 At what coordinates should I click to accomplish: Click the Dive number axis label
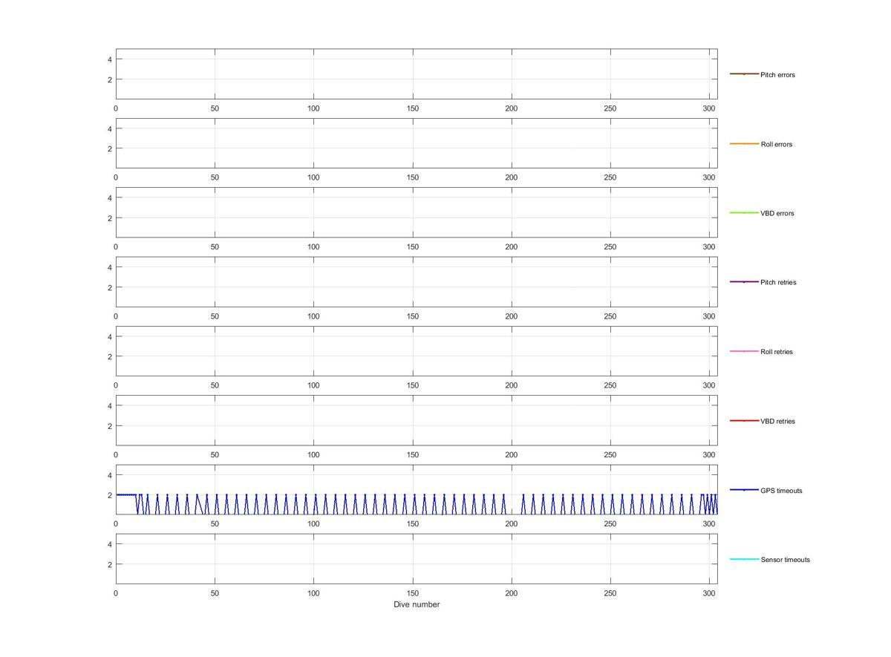pyautogui.click(x=417, y=604)
